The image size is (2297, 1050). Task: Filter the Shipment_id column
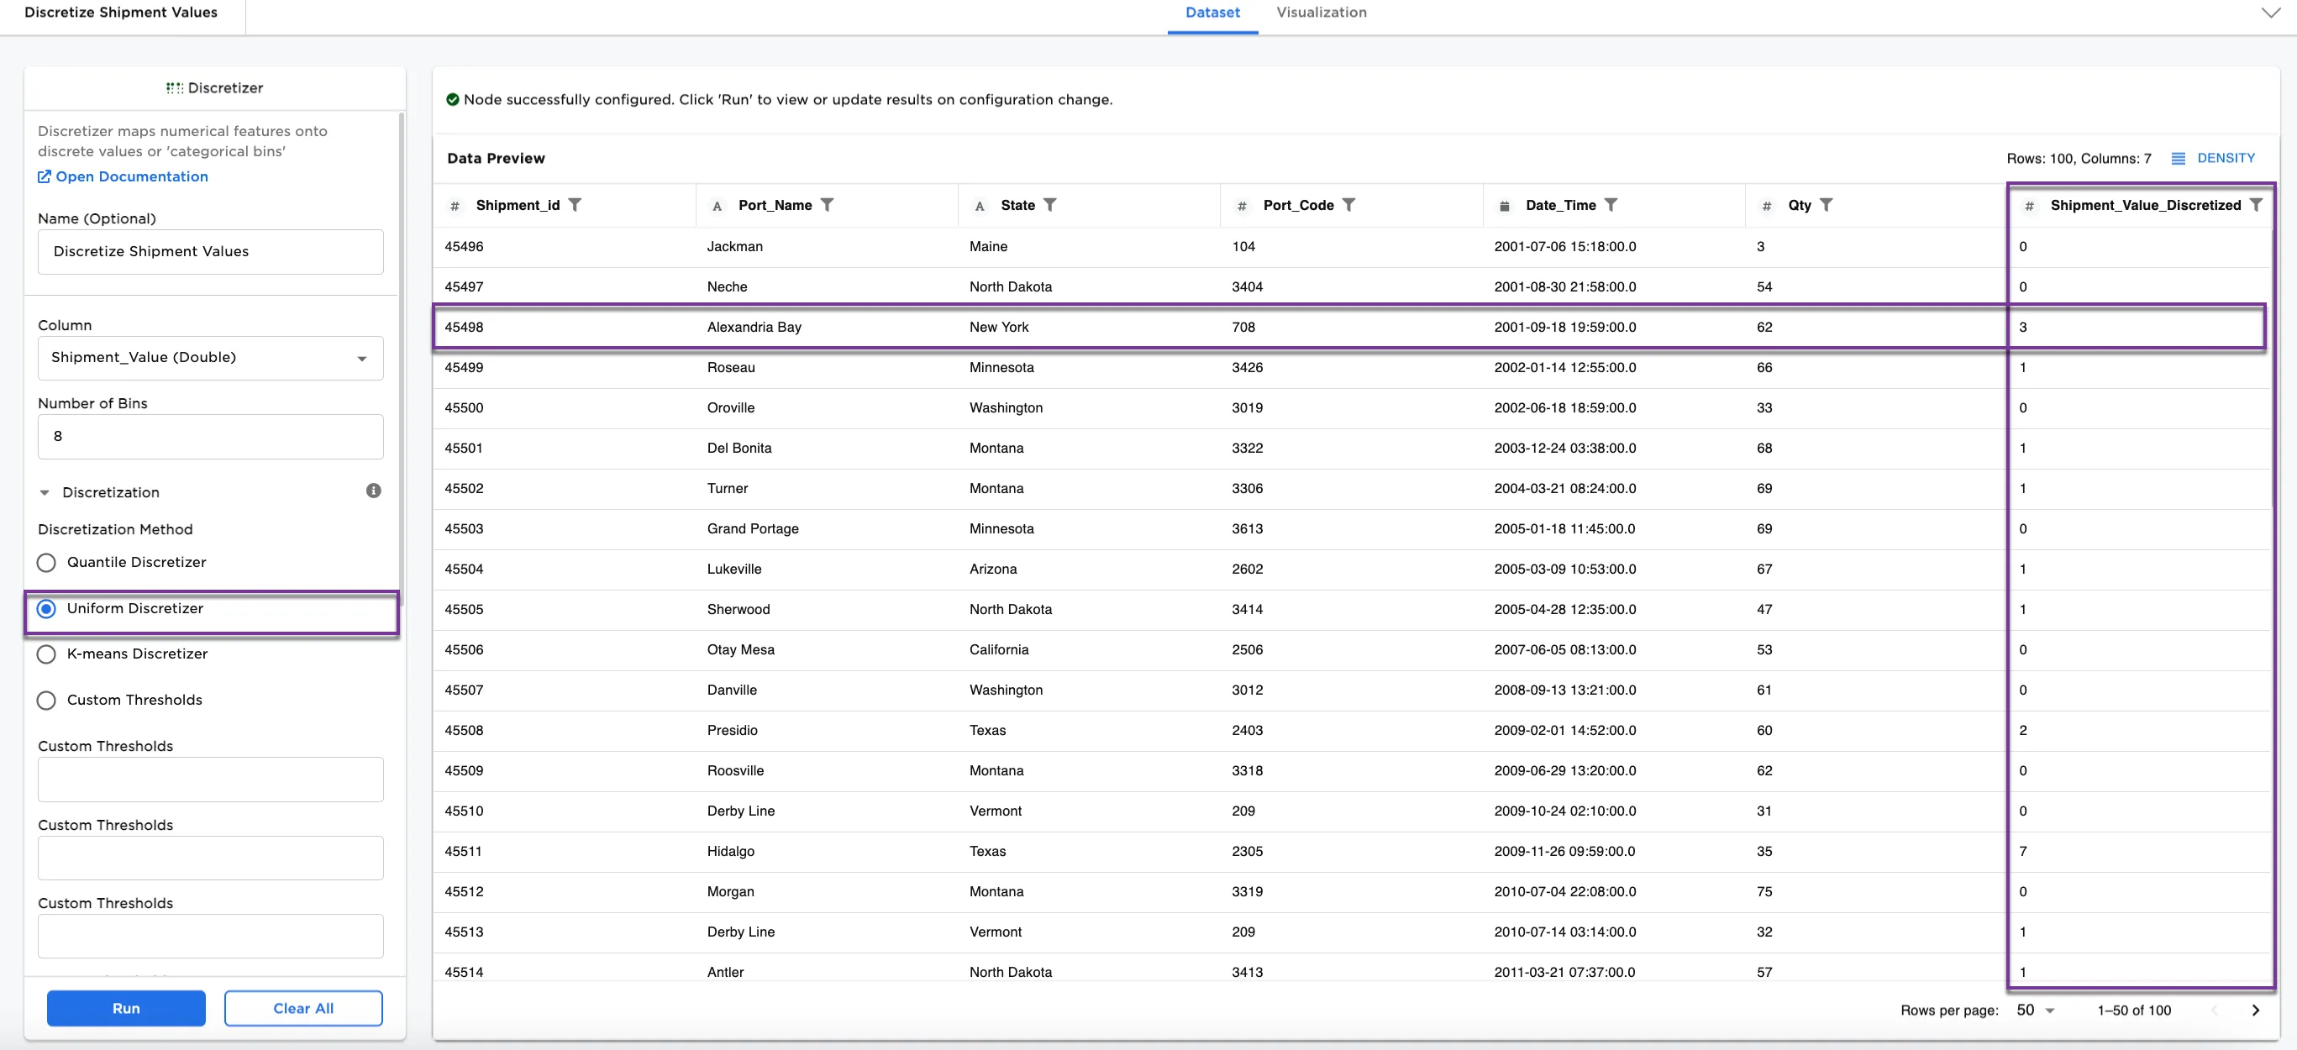pos(576,205)
